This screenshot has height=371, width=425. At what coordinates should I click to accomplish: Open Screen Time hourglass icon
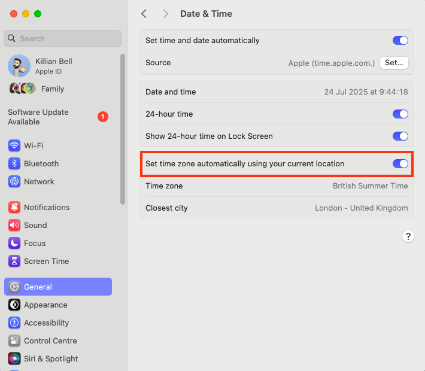click(14, 261)
